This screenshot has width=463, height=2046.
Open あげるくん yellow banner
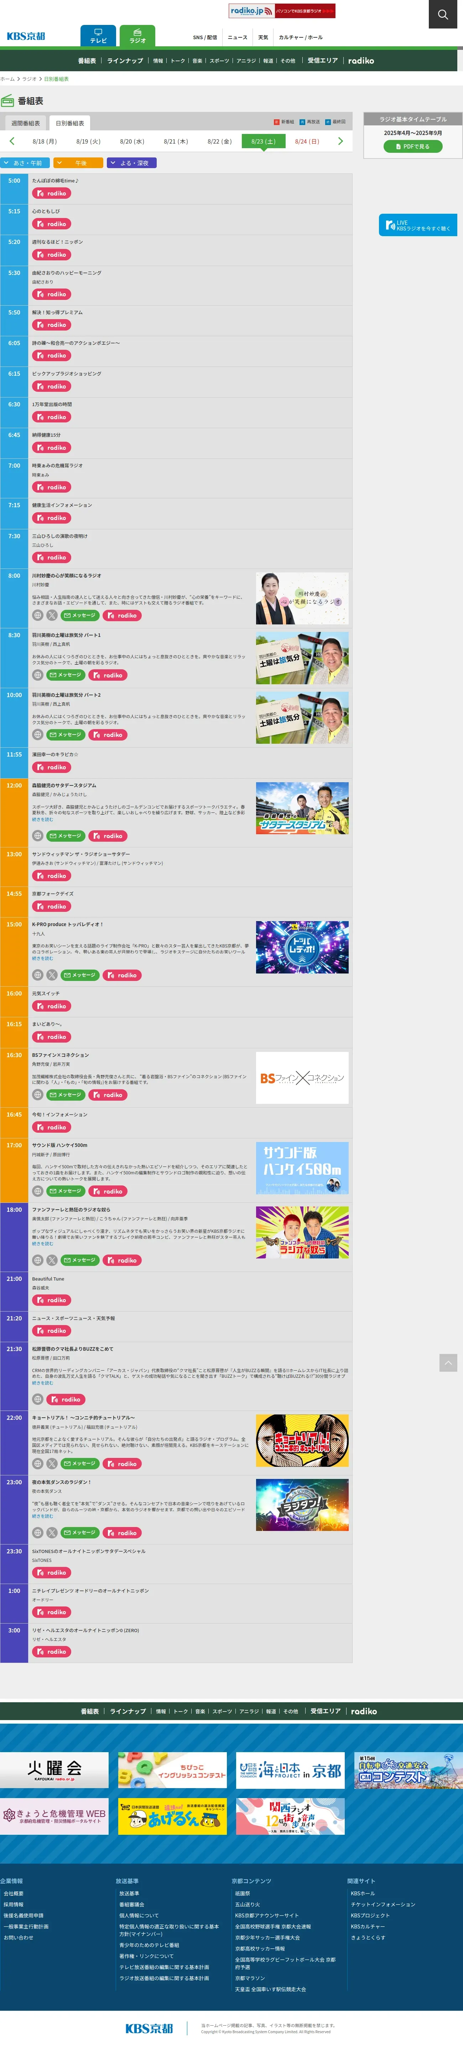click(x=172, y=1817)
